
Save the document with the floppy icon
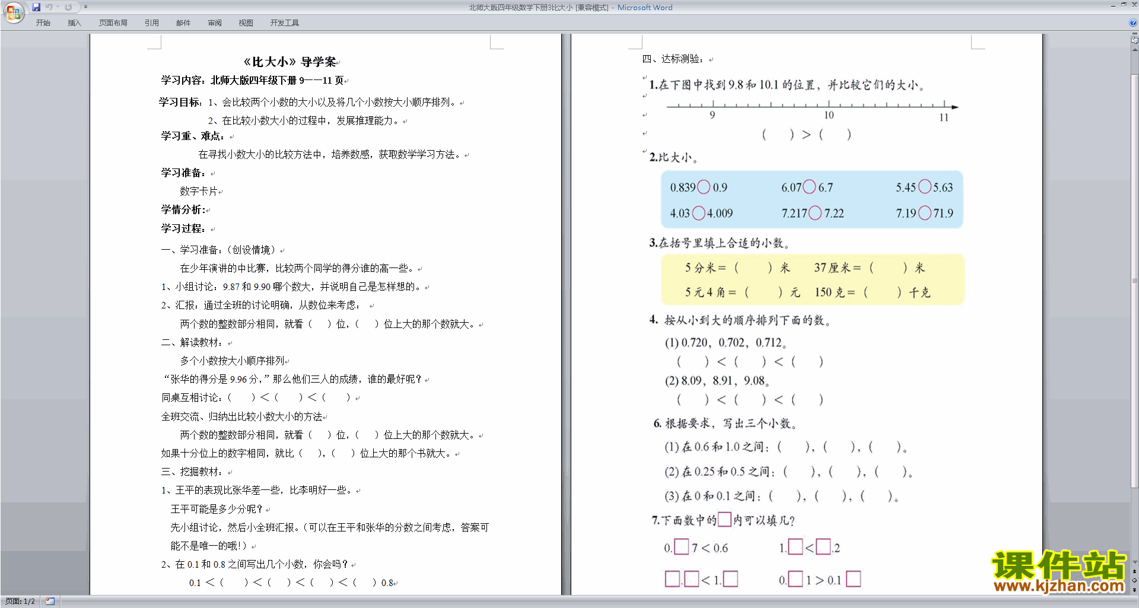36,7
